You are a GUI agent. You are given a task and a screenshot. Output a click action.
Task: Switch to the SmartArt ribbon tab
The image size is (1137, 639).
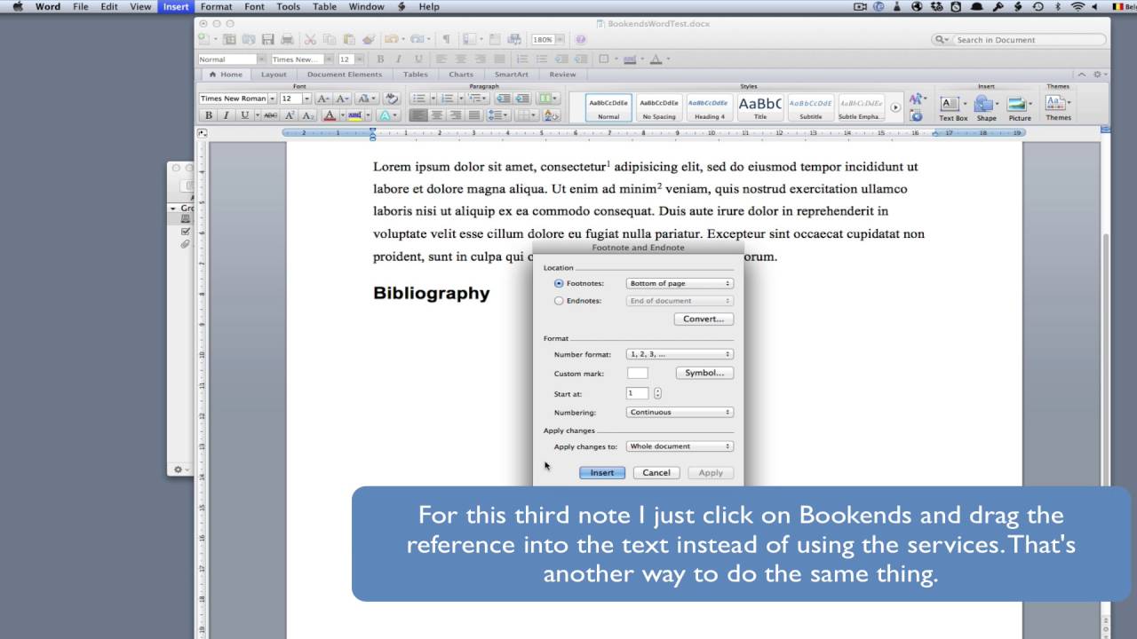(x=512, y=75)
